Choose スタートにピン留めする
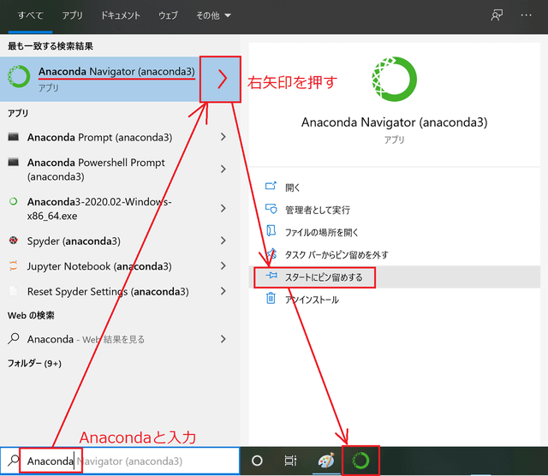The width and height of the screenshot is (548, 476). [x=324, y=277]
